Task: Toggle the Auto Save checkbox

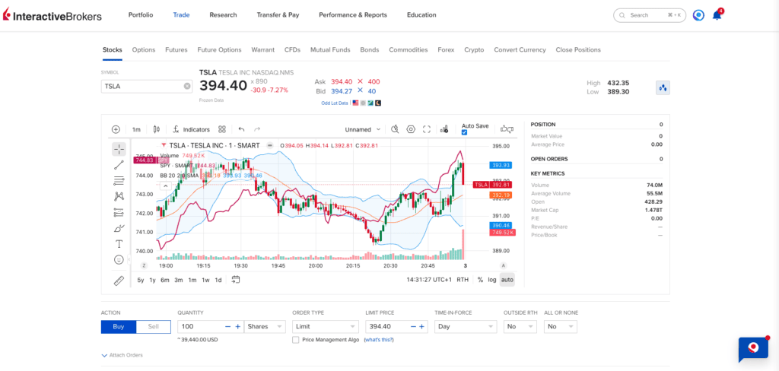Action: pyautogui.click(x=465, y=132)
